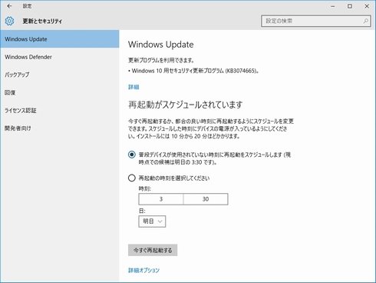Image resolution: width=376 pixels, height=283 pixels.
Task: Maximize the settings window
Action: [x=350, y=6]
